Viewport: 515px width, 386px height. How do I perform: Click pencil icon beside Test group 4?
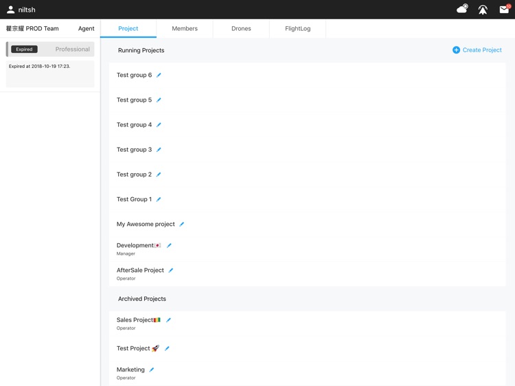point(159,125)
